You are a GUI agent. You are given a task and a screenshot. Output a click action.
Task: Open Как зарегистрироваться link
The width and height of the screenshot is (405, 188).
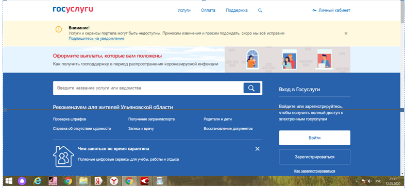tap(315, 171)
